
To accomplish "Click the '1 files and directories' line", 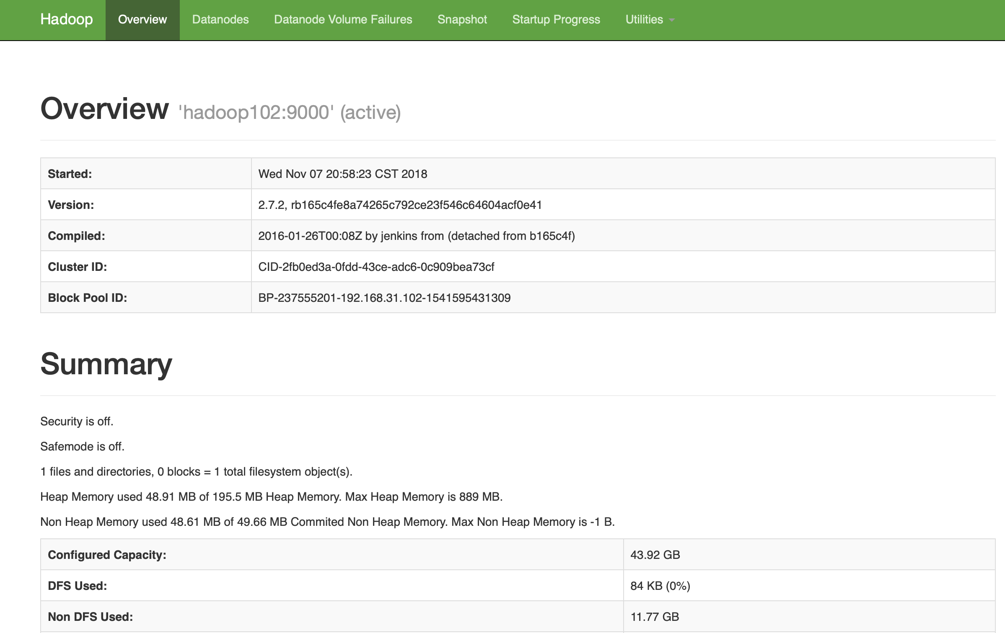I will 196,471.
